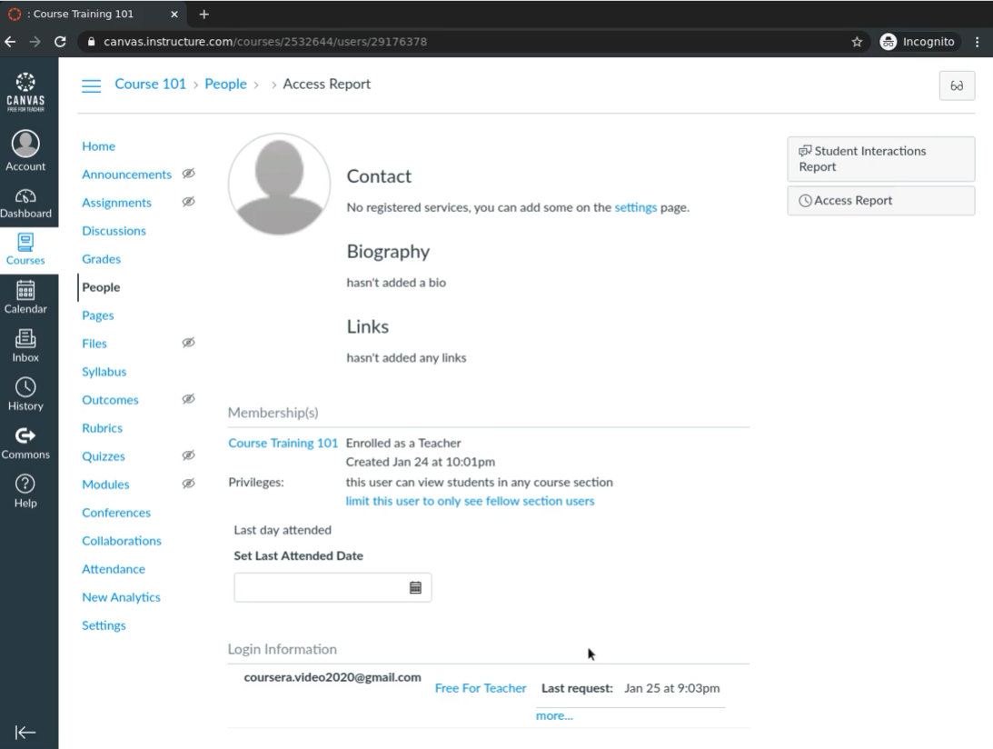Collapse the global navigation sidebar arrow

tap(25, 733)
